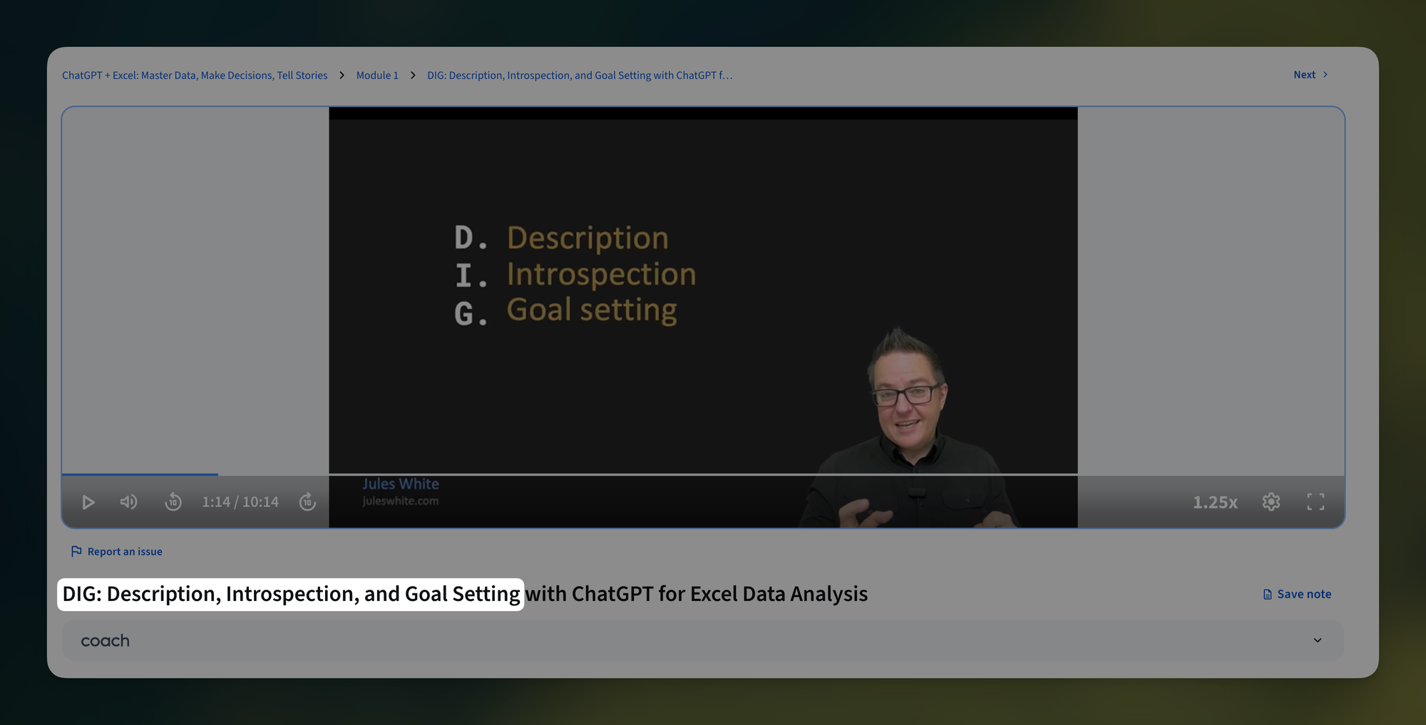Seek along the video progress bar

click(703, 474)
